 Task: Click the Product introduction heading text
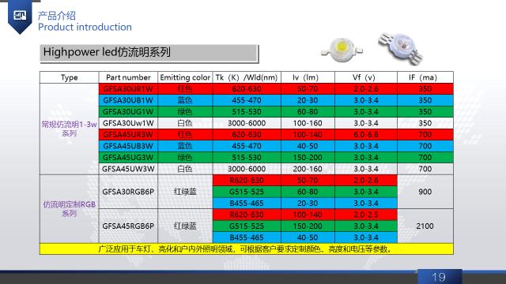[x=85, y=27]
